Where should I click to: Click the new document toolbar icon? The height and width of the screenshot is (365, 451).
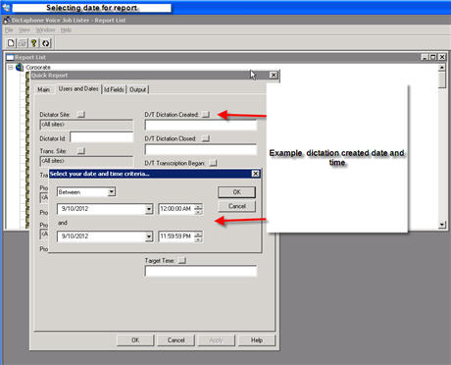tap(11, 43)
